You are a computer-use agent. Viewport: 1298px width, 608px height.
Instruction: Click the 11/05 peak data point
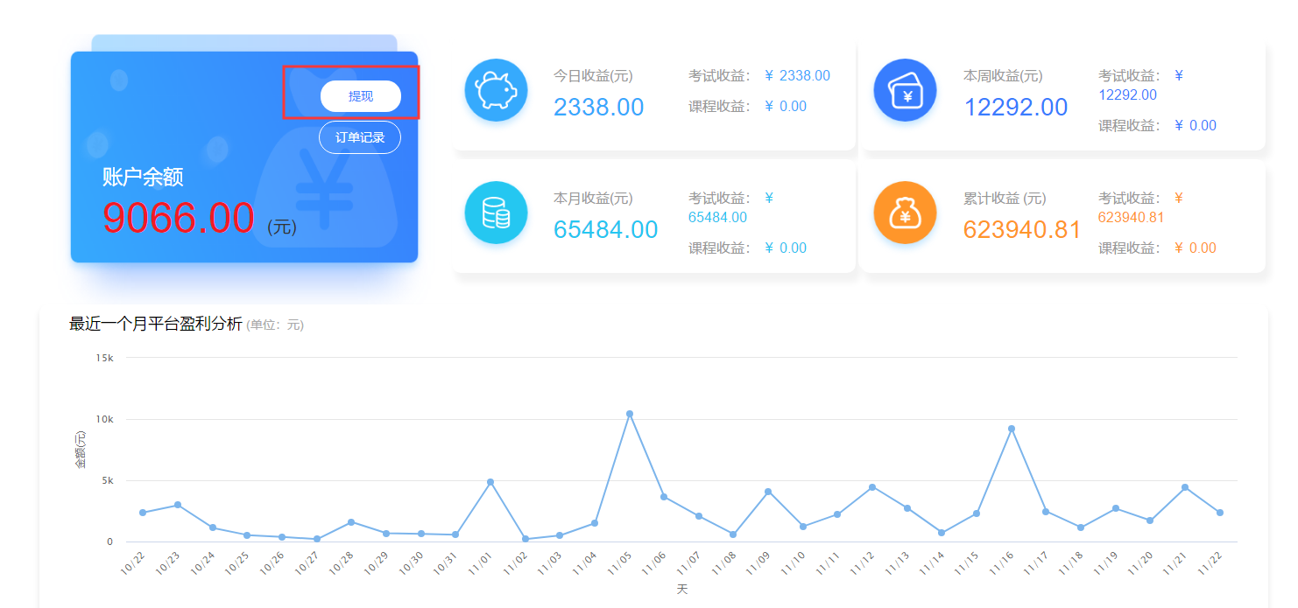(630, 414)
